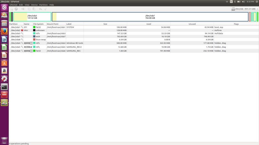Image resolution: width=259 pixels, height=145 pixels.
Task: Select the red swap block in the disk map
Action: pyautogui.click(x=250, y=17)
